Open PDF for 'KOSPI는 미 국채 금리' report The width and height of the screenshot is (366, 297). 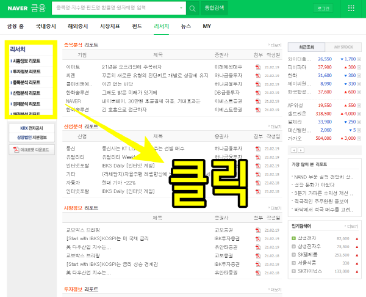pos(257,239)
